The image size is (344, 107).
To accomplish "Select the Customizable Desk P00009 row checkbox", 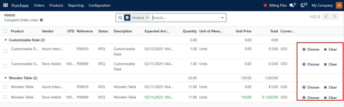I will point(5,66).
